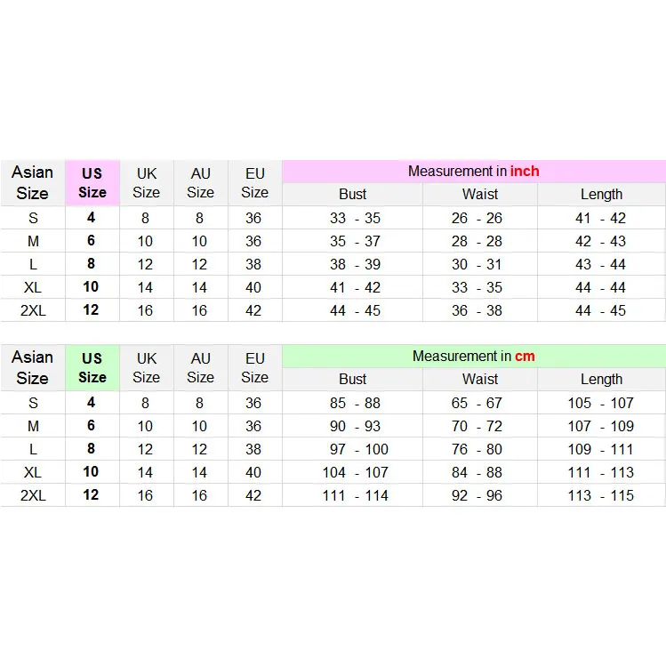666x666 pixels.
Task: Select the '85 - 88' bust measurement cell
Action: tap(354, 403)
